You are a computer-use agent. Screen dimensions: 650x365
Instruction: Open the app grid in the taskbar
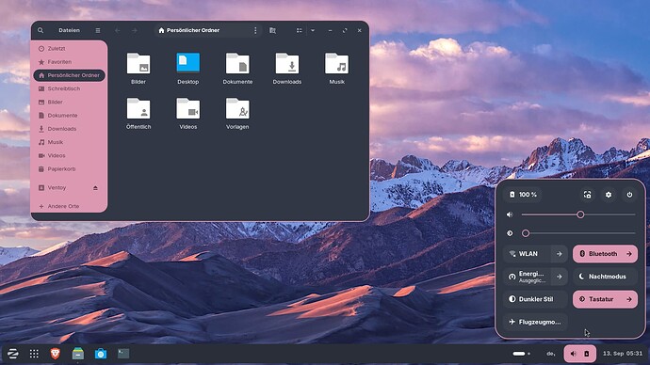coord(34,354)
